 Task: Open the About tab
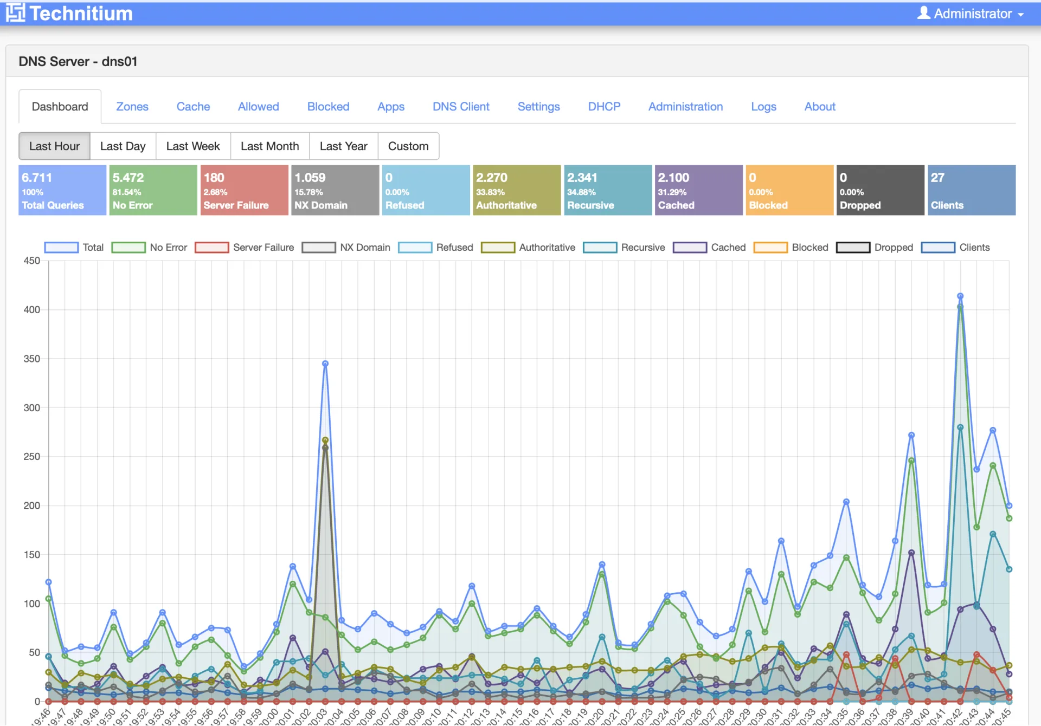820,107
